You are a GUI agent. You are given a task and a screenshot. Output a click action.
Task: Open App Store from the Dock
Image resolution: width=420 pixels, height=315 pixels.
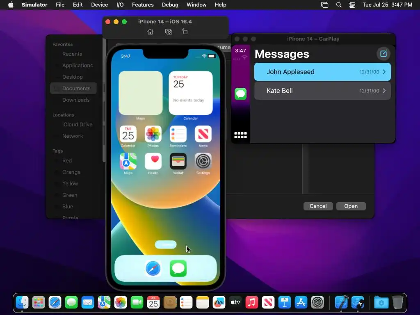301,303
